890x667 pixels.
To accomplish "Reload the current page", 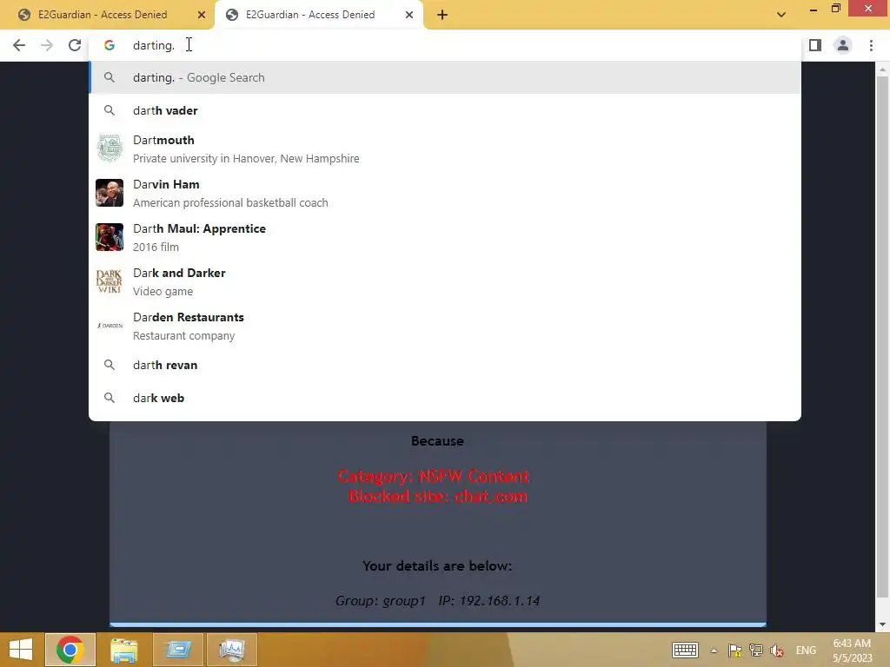I will tap(75, 45).
